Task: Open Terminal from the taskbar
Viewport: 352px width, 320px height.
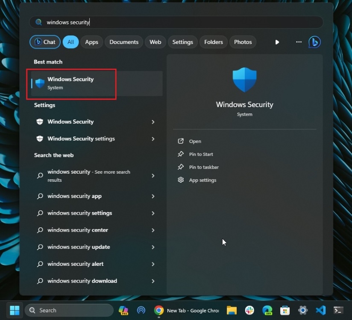Action: pos(338,310)
